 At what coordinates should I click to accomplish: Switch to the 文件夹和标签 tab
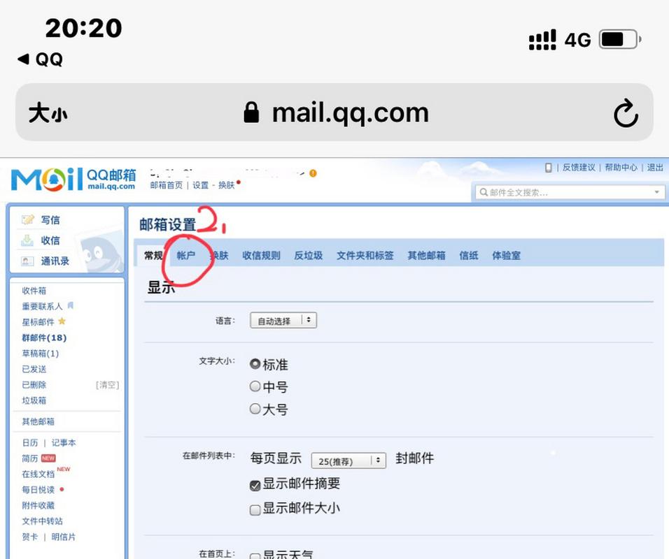(365, 256)
